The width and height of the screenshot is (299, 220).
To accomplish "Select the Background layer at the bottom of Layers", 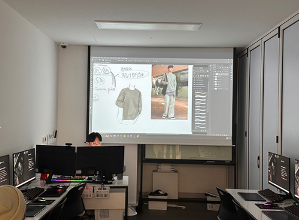I will [x=221, y=88].
